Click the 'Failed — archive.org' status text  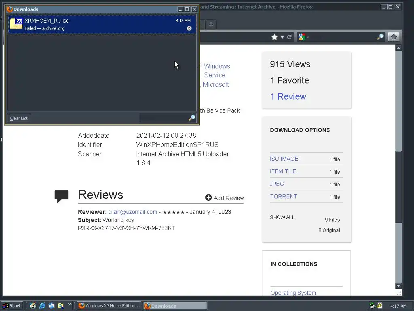(x=44, y=28)
